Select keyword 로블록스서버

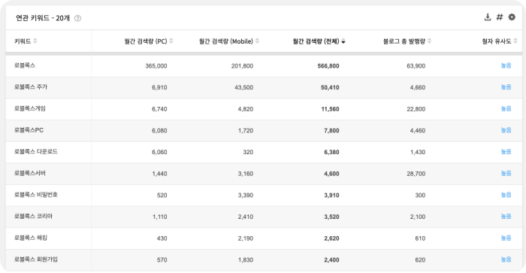(30, 173)
